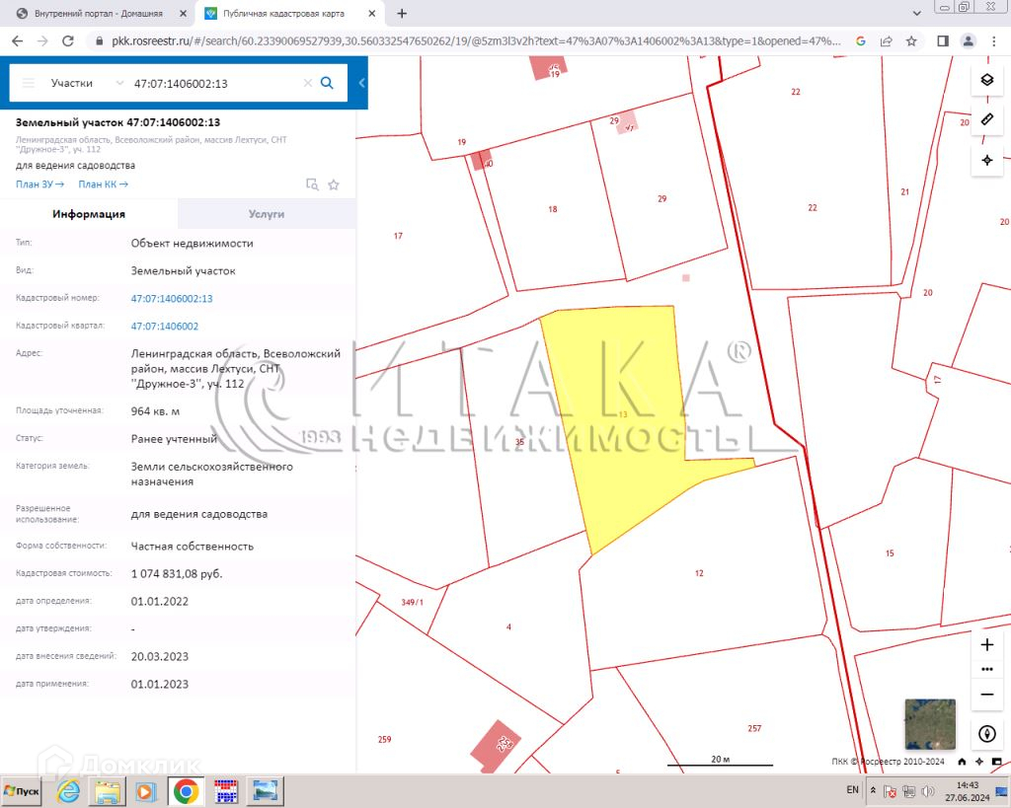Open the План ЗУ link
The width and height of the screenshot is (1011, 808).
(39, 184)
